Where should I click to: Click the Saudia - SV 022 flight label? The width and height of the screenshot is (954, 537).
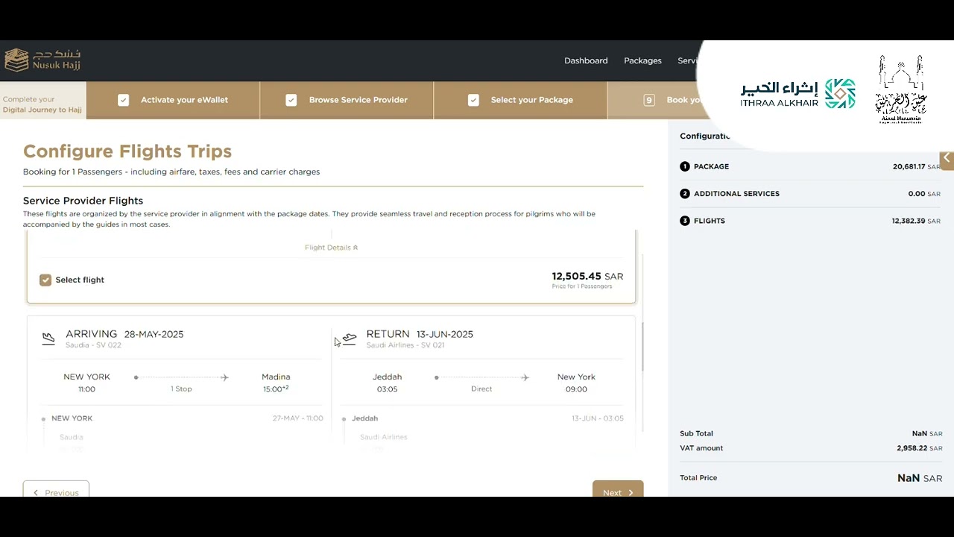pyautogui.click(x=93, y=345)
